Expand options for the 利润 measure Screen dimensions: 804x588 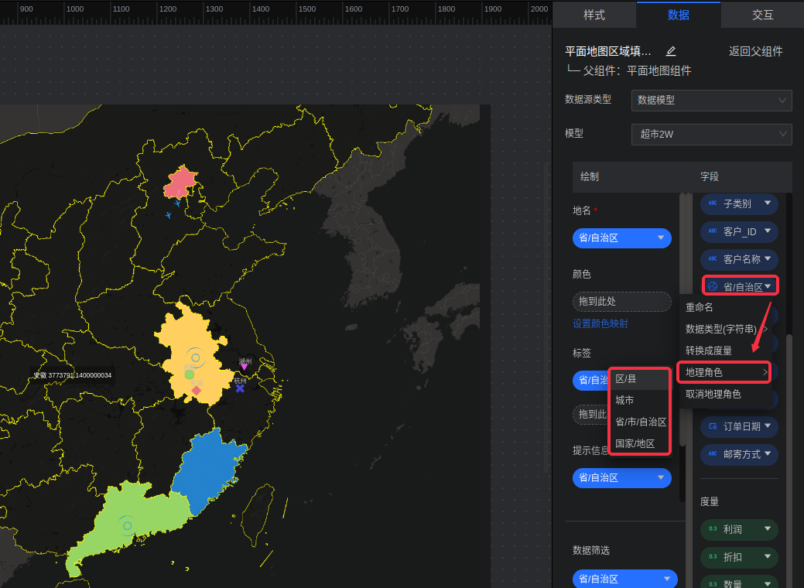point(768,529)
